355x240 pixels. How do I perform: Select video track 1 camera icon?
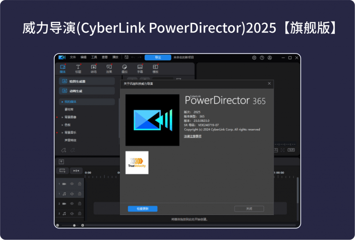(64, 184)
